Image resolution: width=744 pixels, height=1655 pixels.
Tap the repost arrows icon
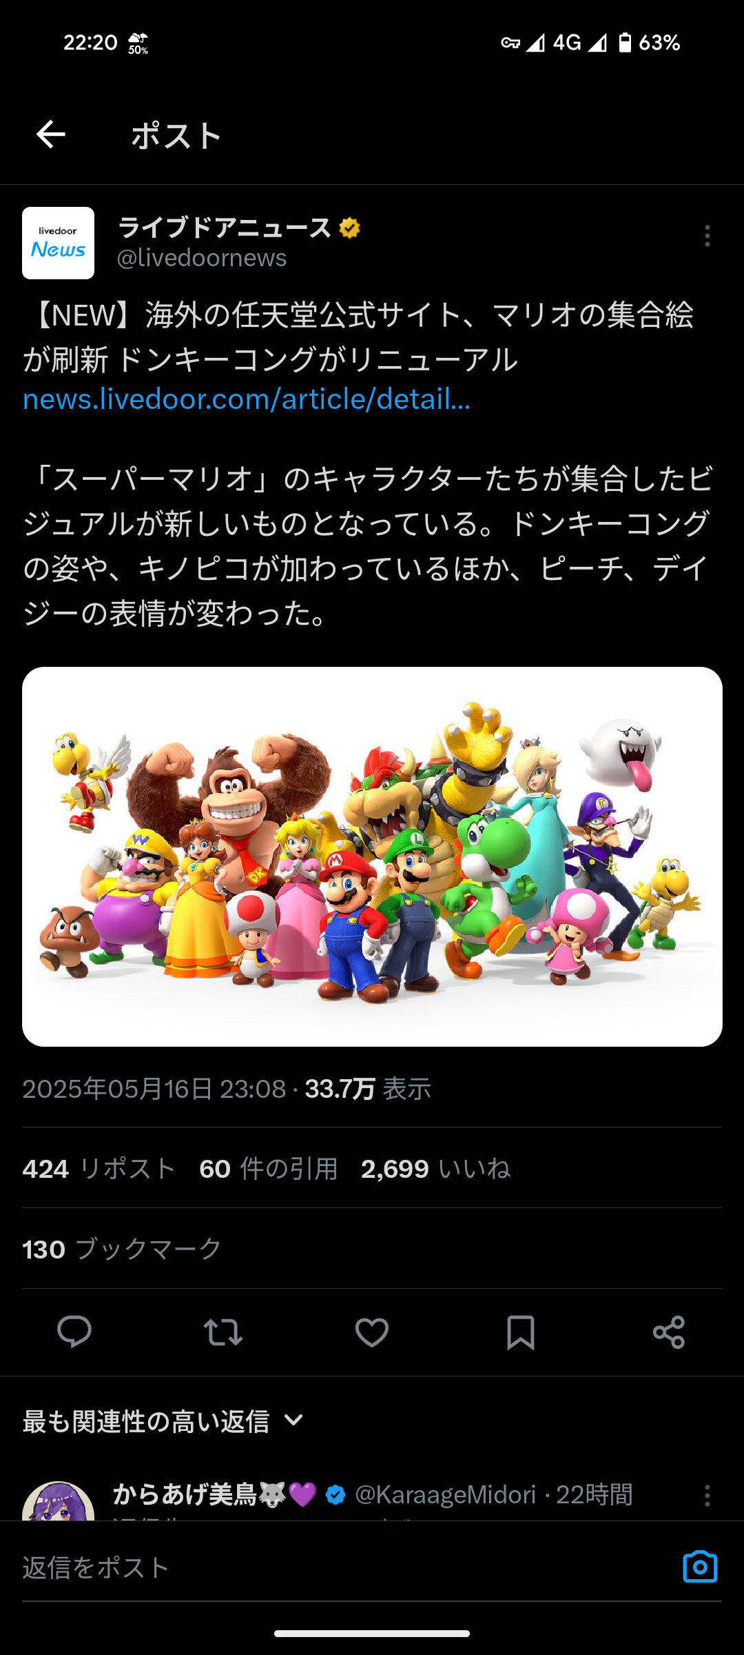[223, 1332]
